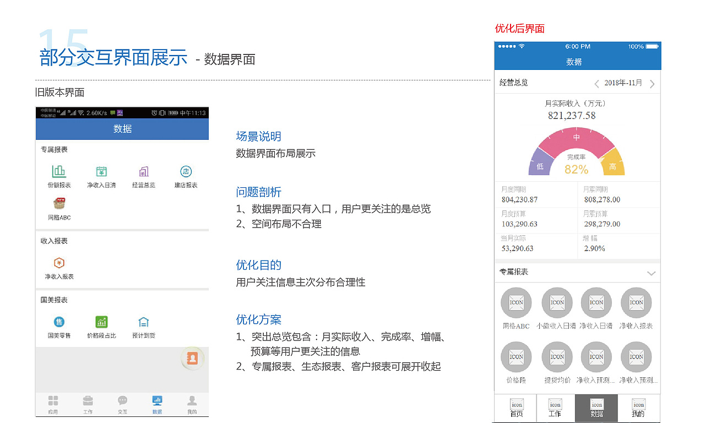The height and width of the screenshot is (423, 705).
Task: Open the 首页 tab in new interface
Action: (x=516, y=408)
